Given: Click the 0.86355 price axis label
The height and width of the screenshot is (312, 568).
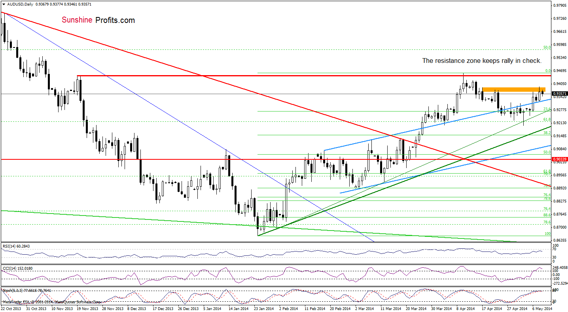Looking at the screenshot, I should point(559,240).
